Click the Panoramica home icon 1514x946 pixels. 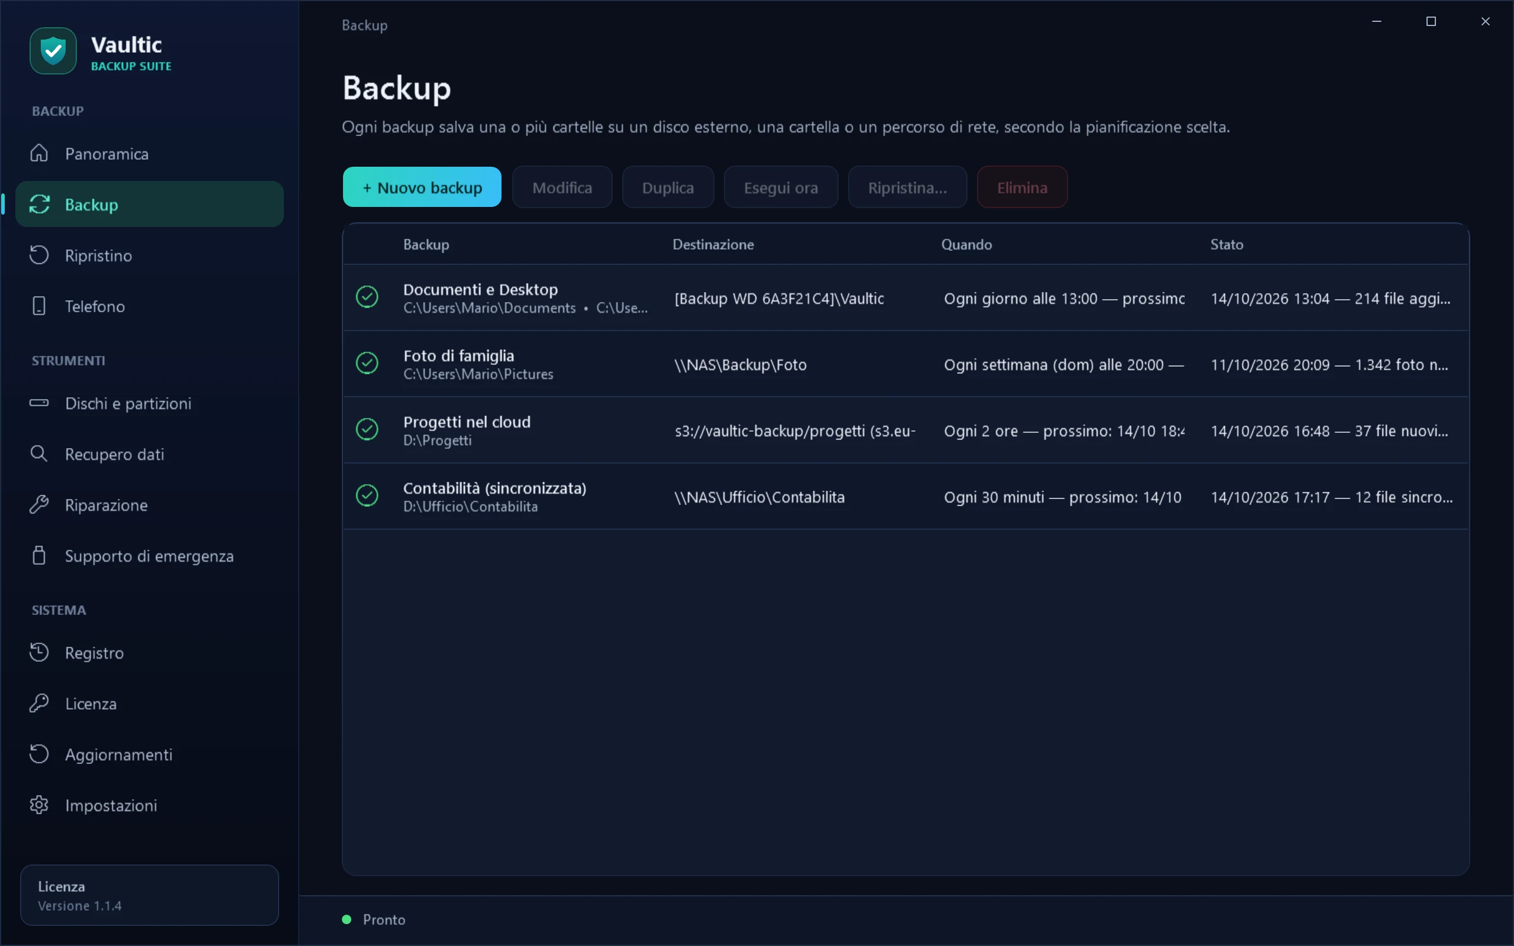click(39, 153)
